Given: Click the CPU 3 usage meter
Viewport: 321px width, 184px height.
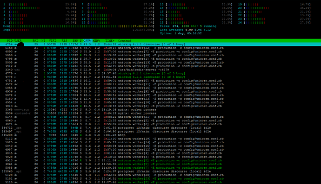Looking at the screenshot, I should coord(40,12).
